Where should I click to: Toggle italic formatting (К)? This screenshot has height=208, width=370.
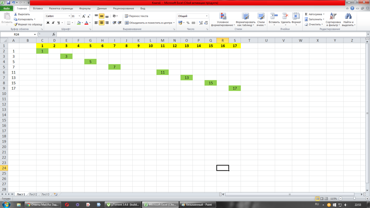(53, 23)
